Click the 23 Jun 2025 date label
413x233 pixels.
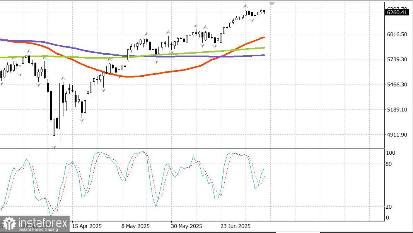click(236, 226)
